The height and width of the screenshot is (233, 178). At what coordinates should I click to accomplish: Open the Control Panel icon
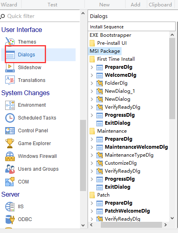tap(10, 131)
